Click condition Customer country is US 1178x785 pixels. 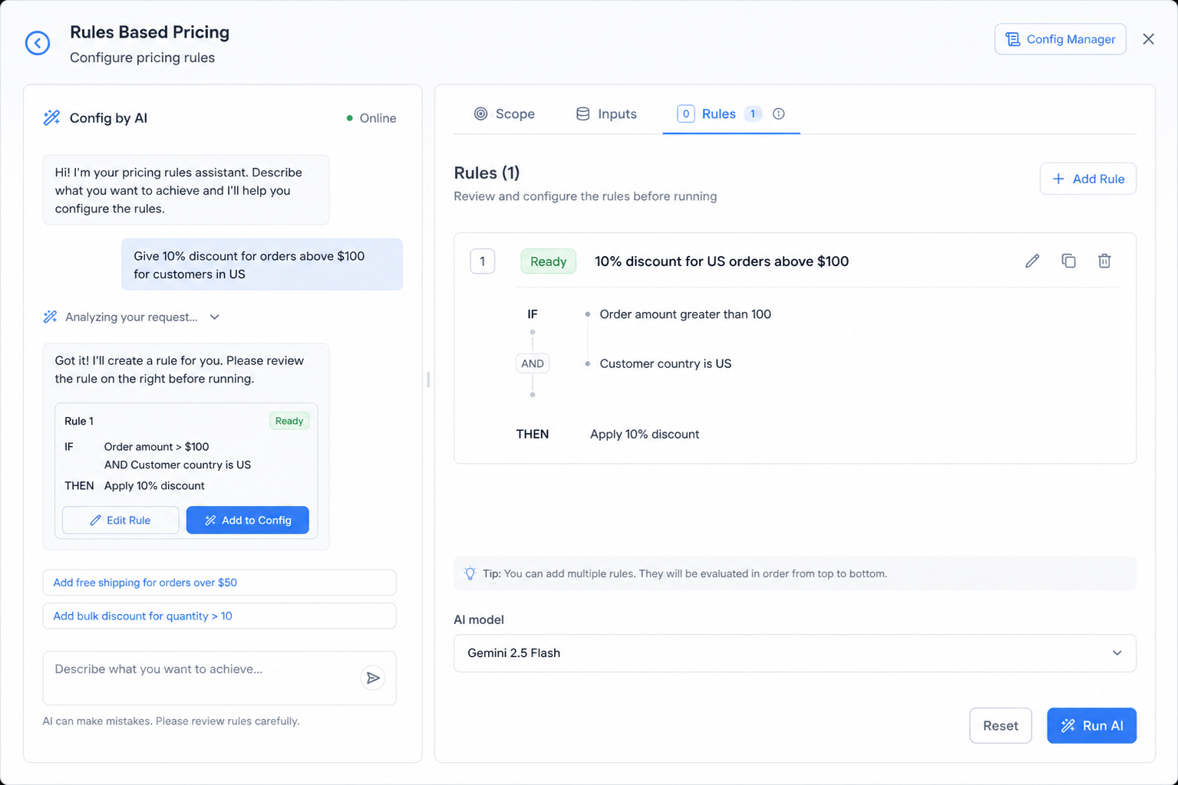click(665, 363)
